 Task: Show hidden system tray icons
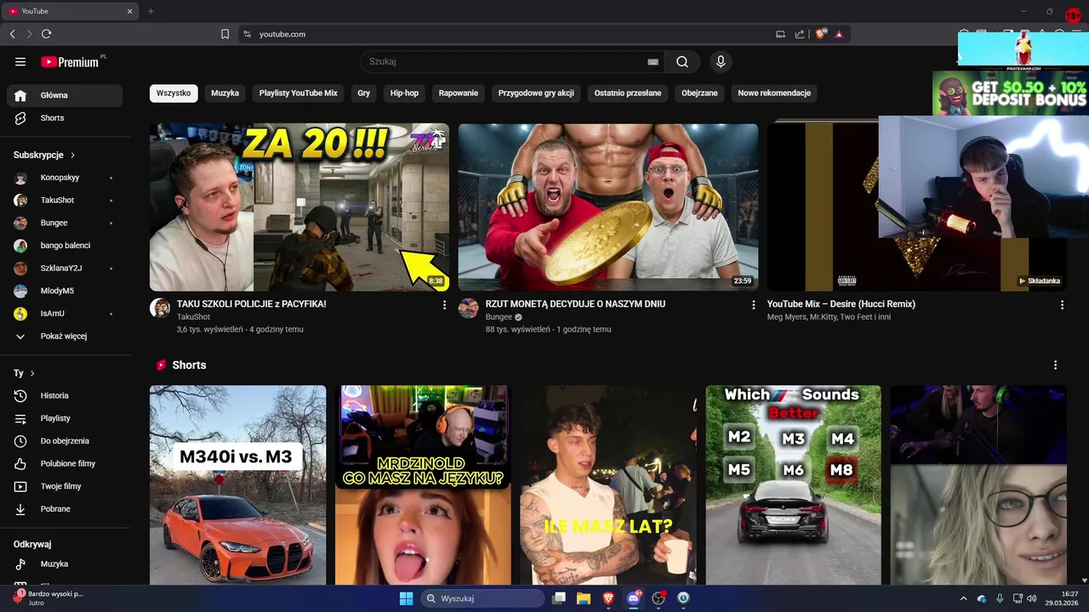point(963,598)
